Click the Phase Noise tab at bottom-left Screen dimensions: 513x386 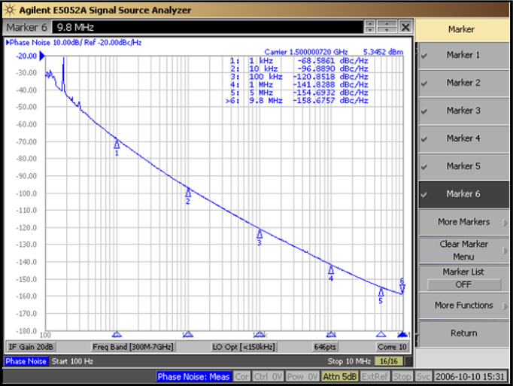[26, 361]
